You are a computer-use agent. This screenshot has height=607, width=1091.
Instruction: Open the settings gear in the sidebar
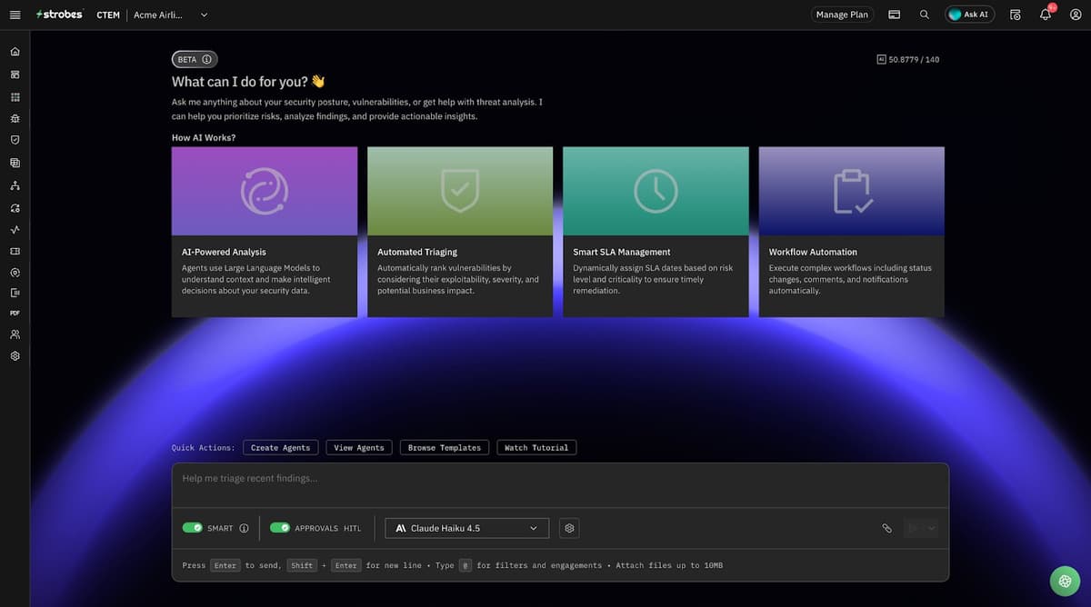tap(15, 356)
